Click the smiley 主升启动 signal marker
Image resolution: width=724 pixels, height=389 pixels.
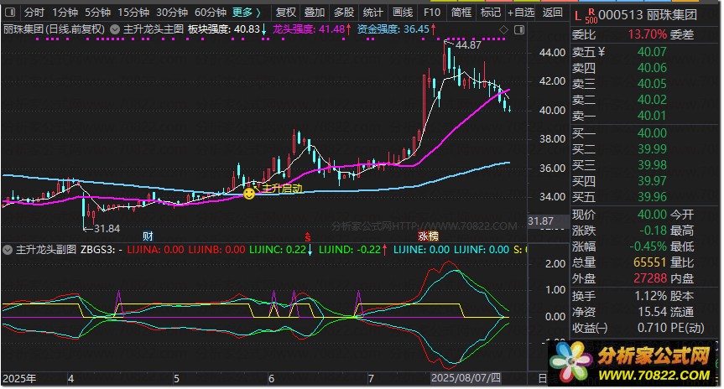tap(249, 194)
